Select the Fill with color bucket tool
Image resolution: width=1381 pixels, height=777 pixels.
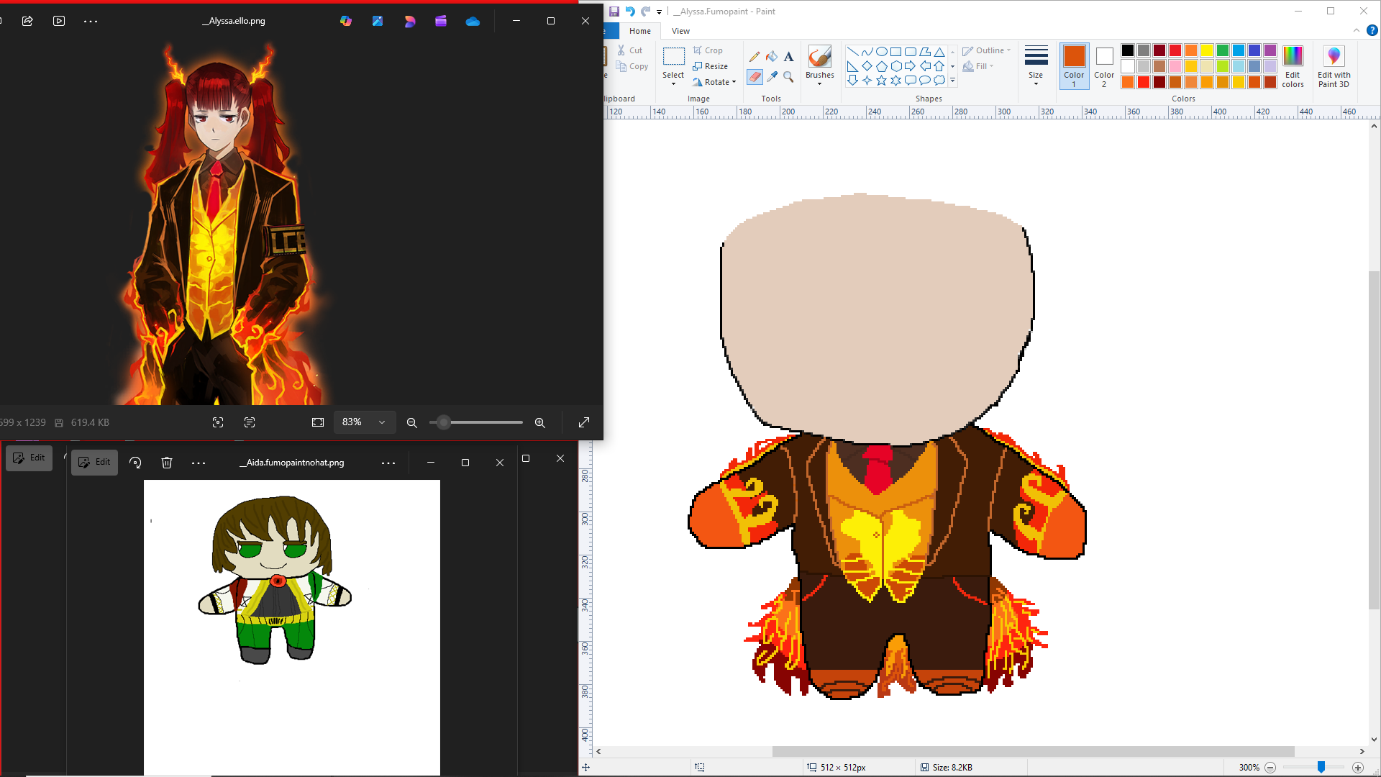click(771, 56)
